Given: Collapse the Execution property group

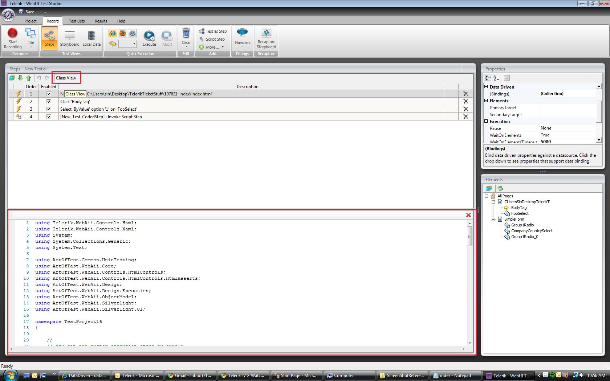Looking at the screenshot, I should pyautogui.click(x=487, y=121).
